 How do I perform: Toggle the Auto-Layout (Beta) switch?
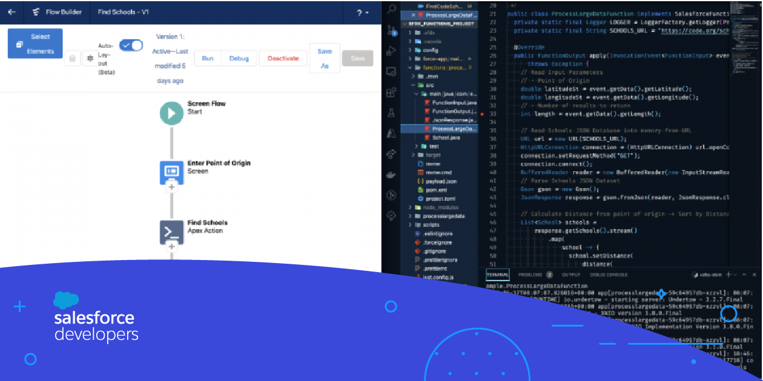[x=131, y=45]
